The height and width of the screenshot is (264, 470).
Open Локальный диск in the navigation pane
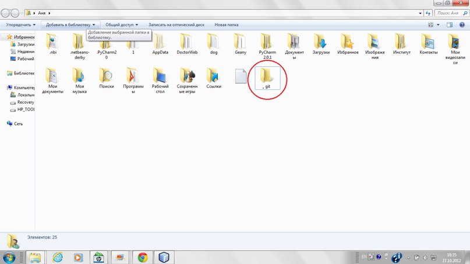[23, 95]
